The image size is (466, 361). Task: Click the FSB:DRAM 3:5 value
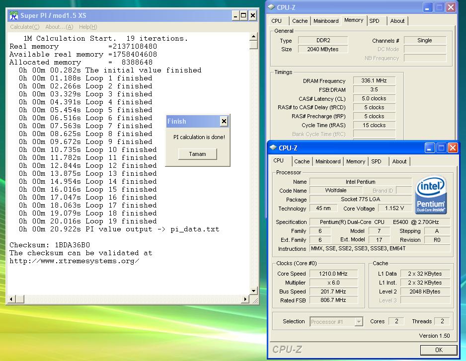(x=374, y=89)
